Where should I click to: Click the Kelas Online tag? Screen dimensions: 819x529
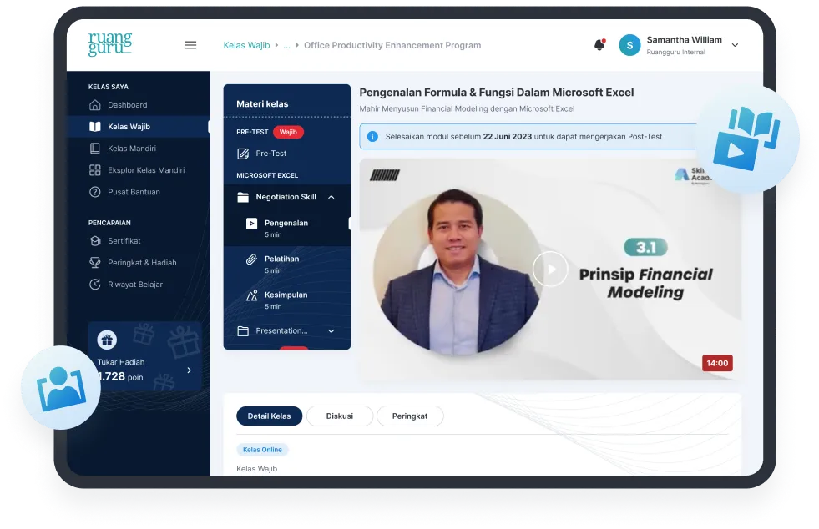click(x=262, y=450)
